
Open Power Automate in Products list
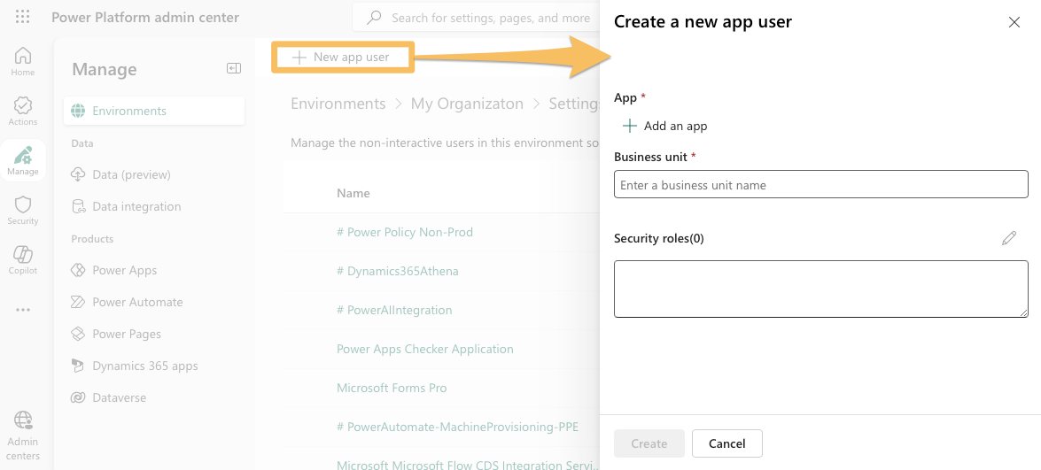pos(137,302)
